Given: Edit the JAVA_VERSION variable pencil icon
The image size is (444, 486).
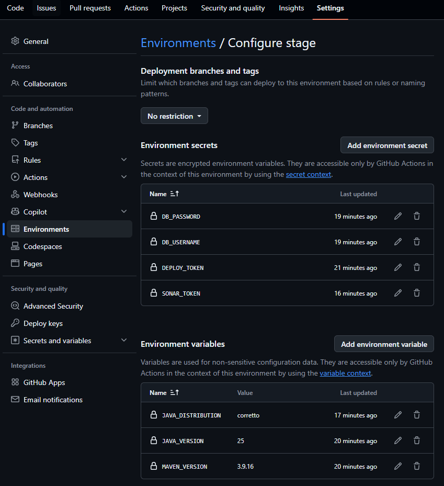Looking at the screenshot, I should pyautogui.click(x=398, y=440).
